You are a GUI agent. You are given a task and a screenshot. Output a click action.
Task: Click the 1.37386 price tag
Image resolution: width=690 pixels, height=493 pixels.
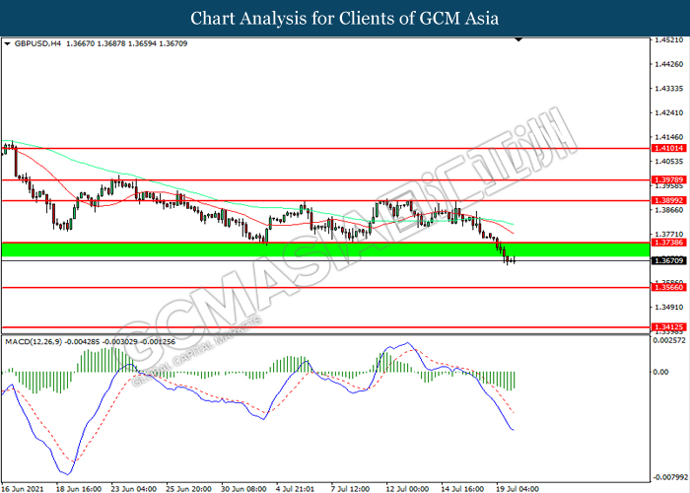click(665, 243)
